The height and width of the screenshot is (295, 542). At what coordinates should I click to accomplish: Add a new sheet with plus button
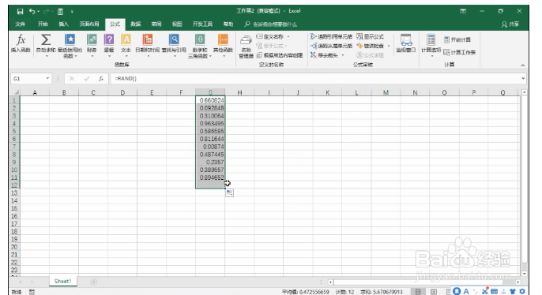(93, 282)
